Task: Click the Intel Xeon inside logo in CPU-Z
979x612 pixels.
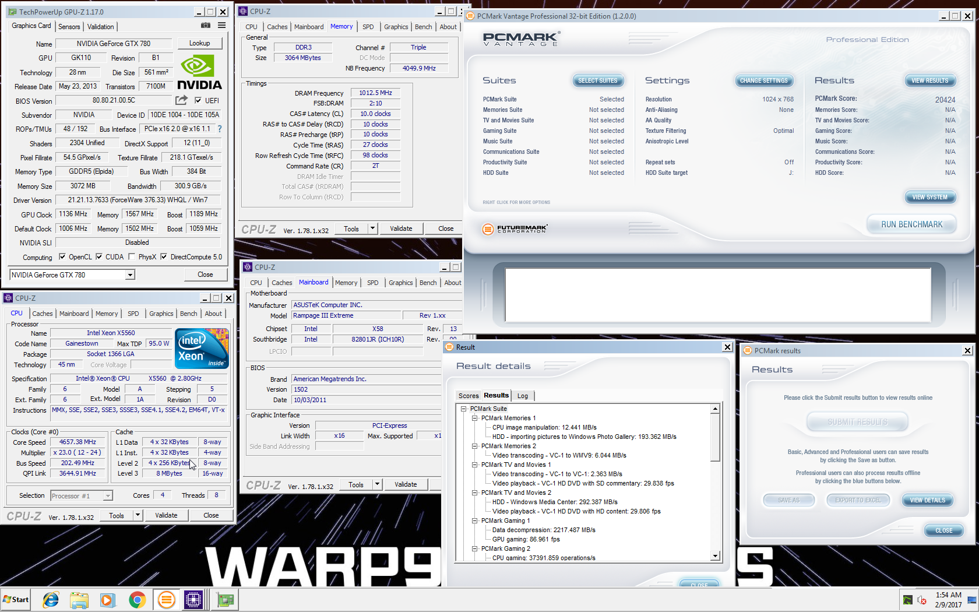Action: tap(202, 349)
